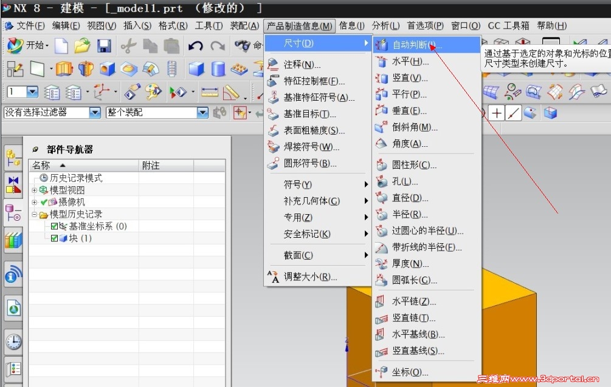Open the Roles sidebar tab
The height and width of the screenshot is (387, 611).
point(13,368)
